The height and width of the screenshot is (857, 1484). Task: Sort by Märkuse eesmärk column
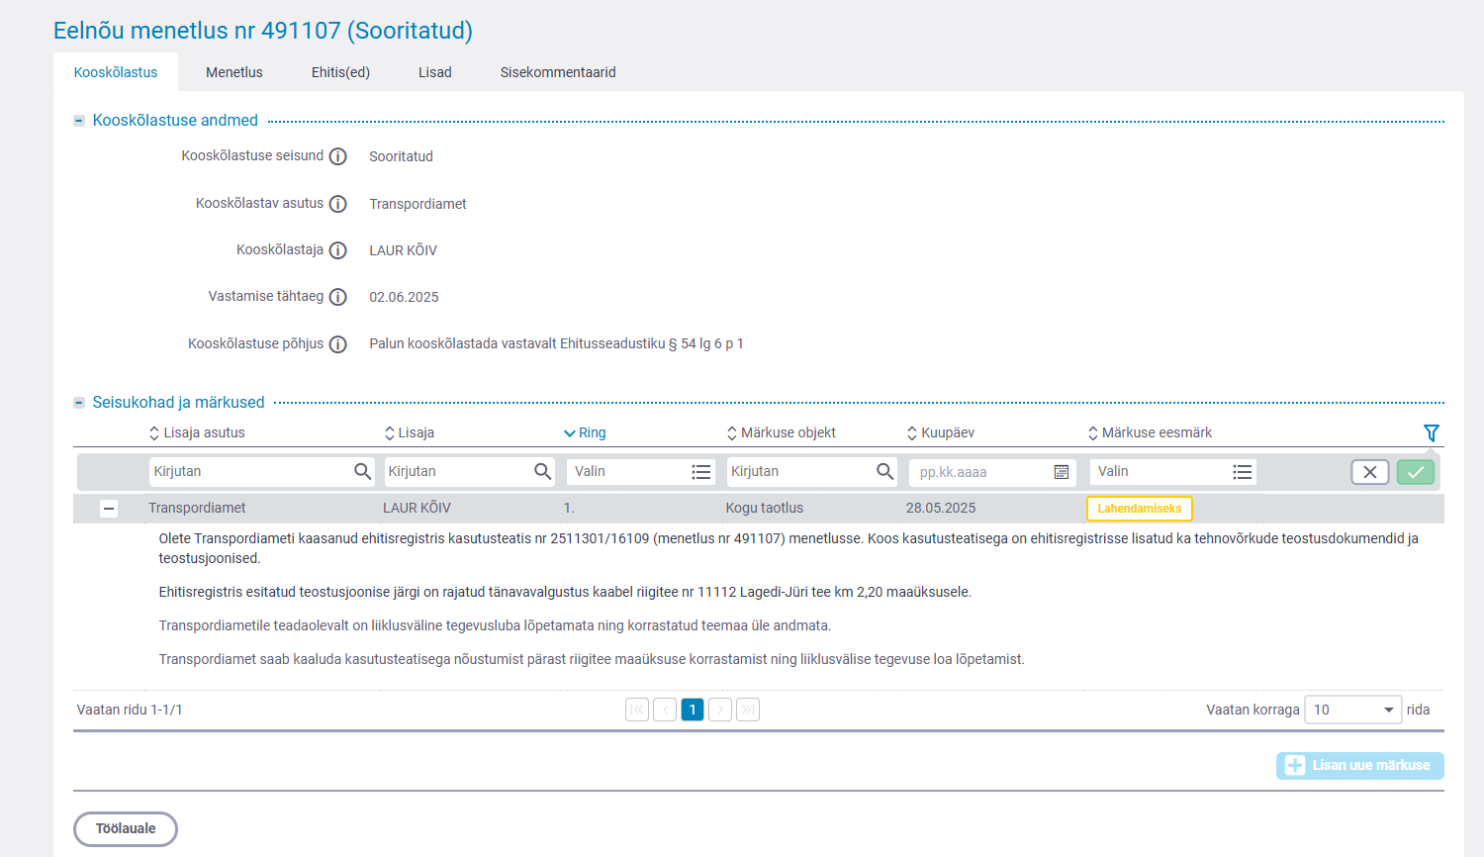(1150, 432)
